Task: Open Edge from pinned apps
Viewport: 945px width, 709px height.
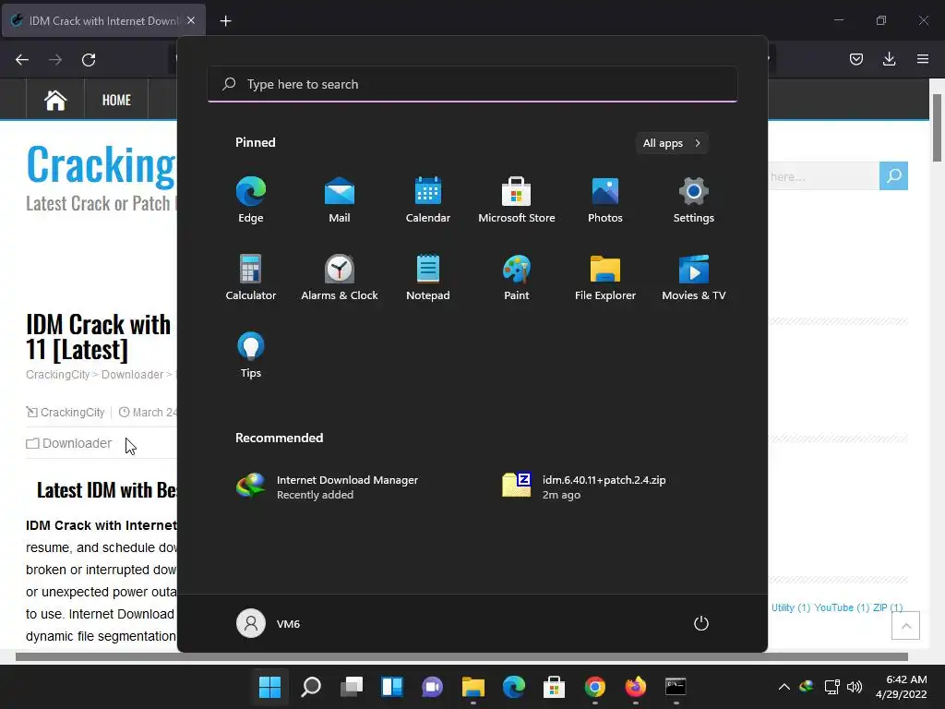Action: pos(251,200)
